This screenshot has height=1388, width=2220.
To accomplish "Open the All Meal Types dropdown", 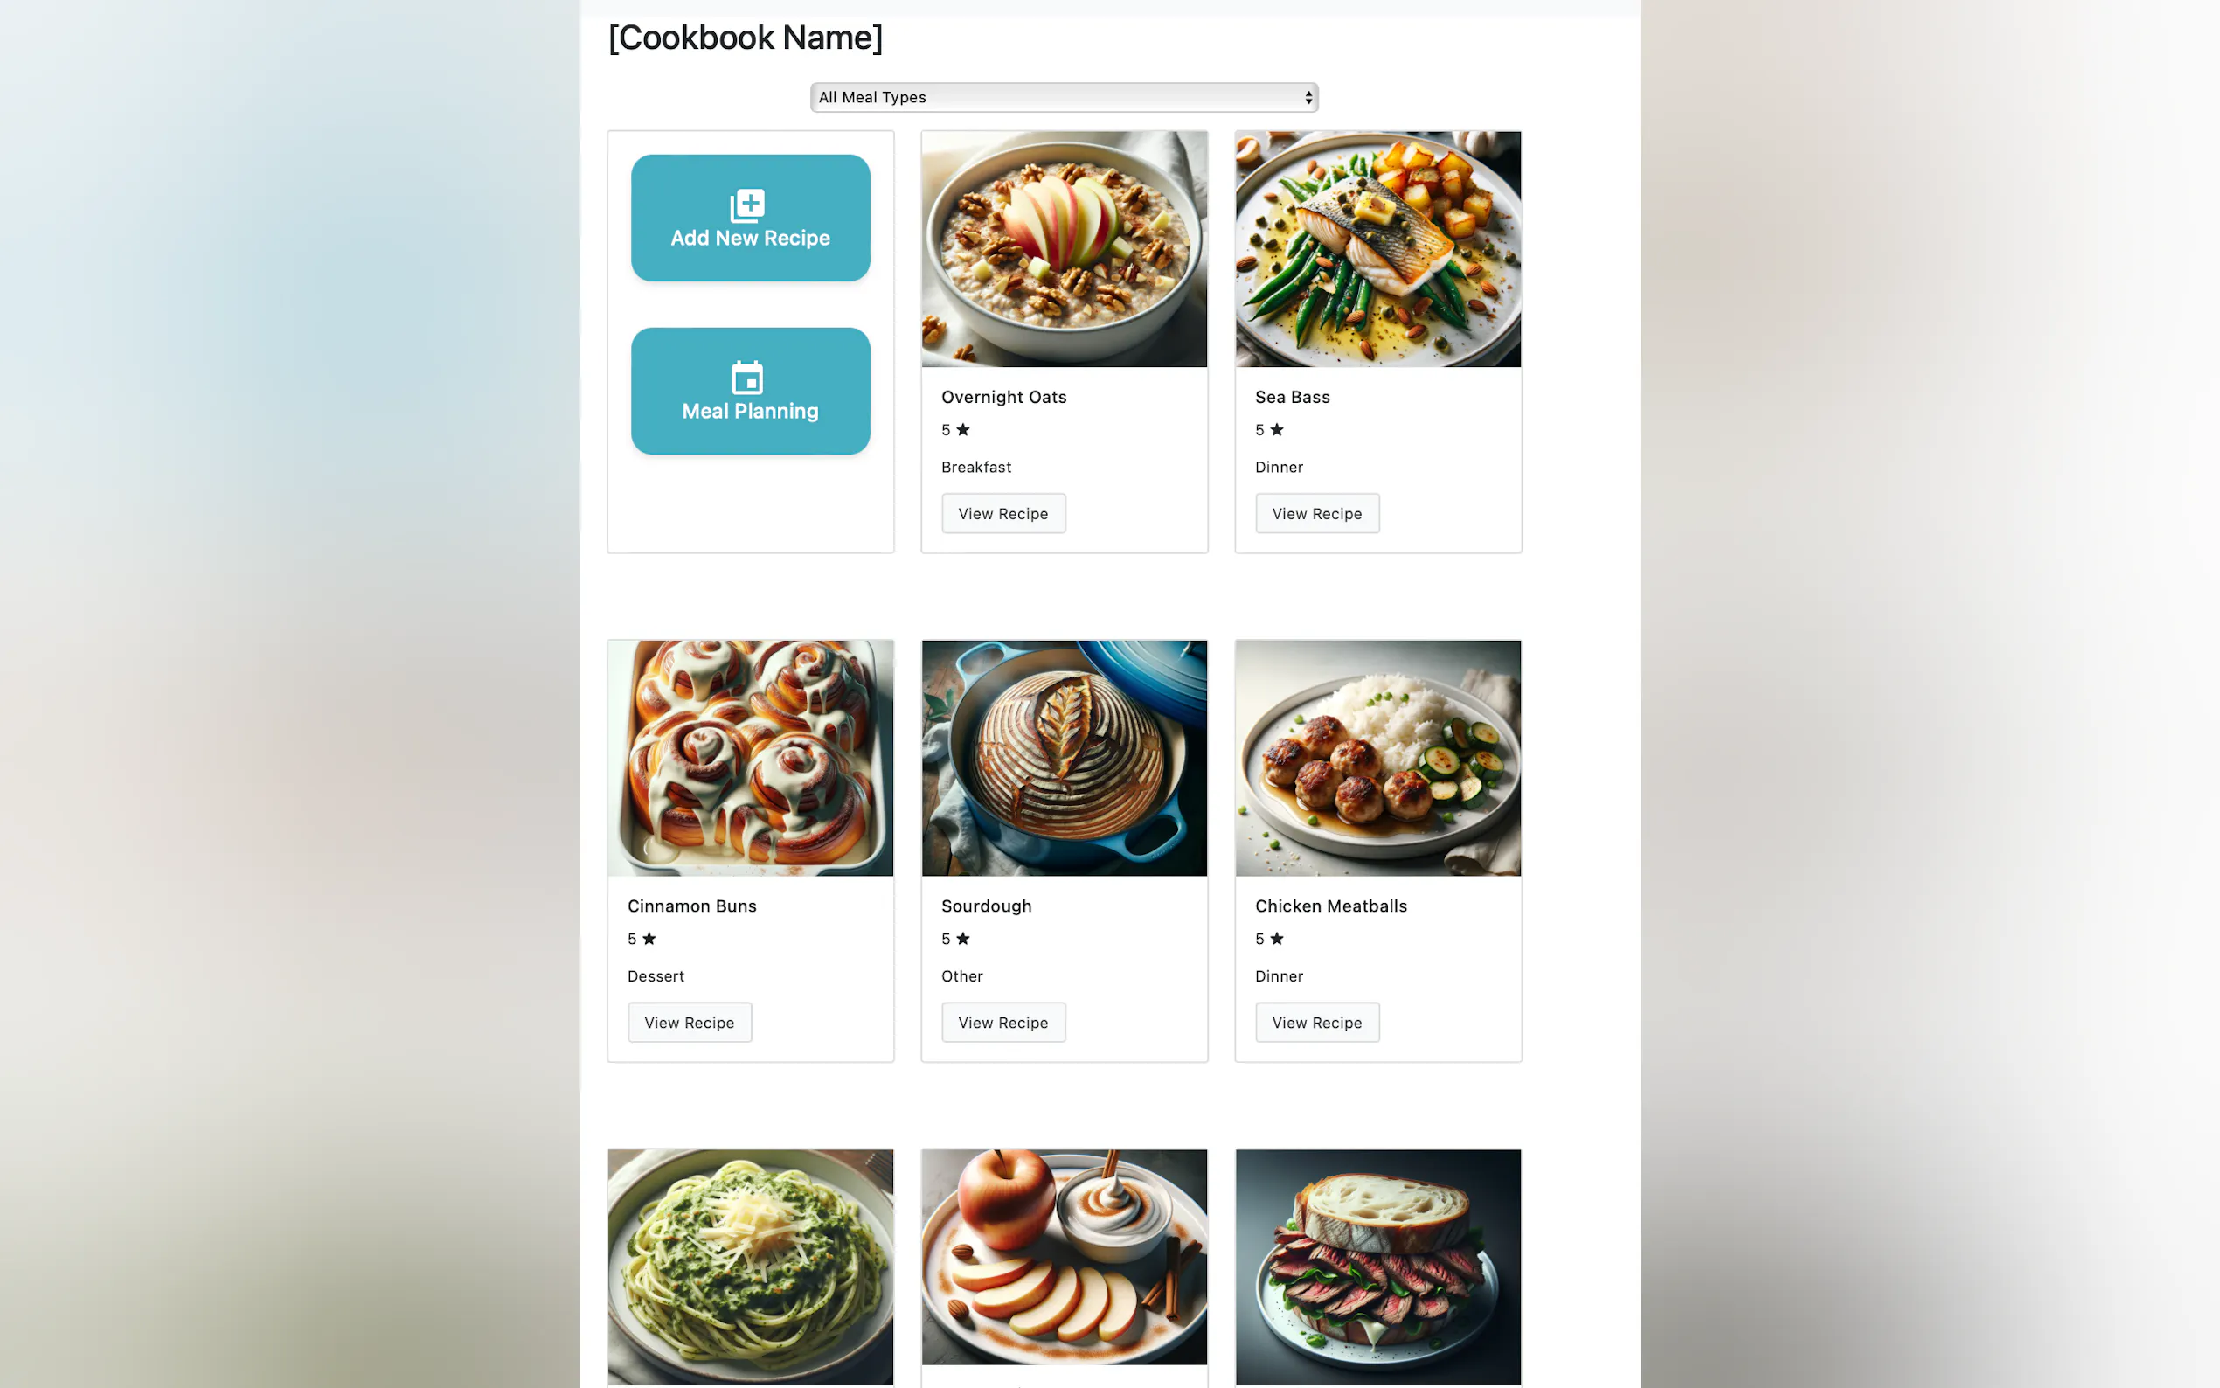I will tap(1064, 97).
